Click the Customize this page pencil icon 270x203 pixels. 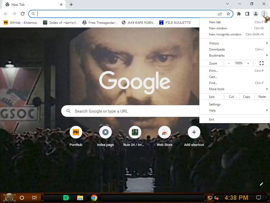click(261, 184)
